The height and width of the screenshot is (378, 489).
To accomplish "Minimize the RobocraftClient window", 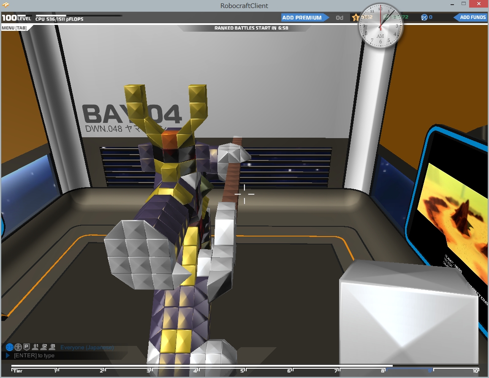I will (452, 4).
